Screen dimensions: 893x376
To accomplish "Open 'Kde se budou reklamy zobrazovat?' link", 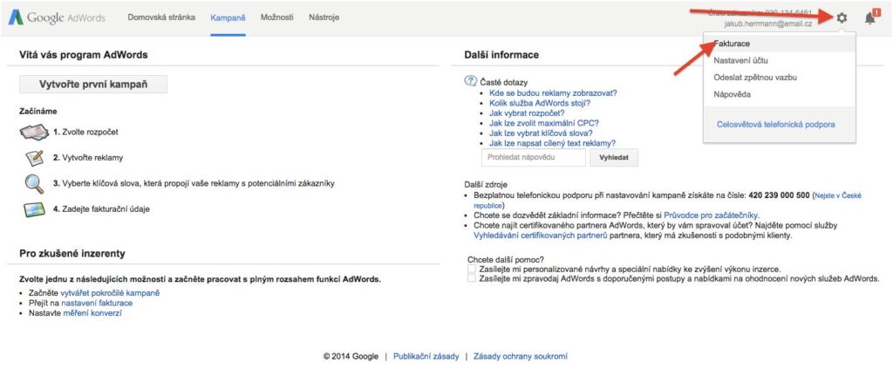I will tap(553, 92).
